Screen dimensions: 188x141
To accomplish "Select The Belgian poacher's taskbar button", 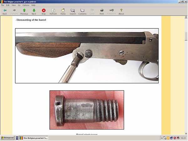I will (x=34, y=138).
